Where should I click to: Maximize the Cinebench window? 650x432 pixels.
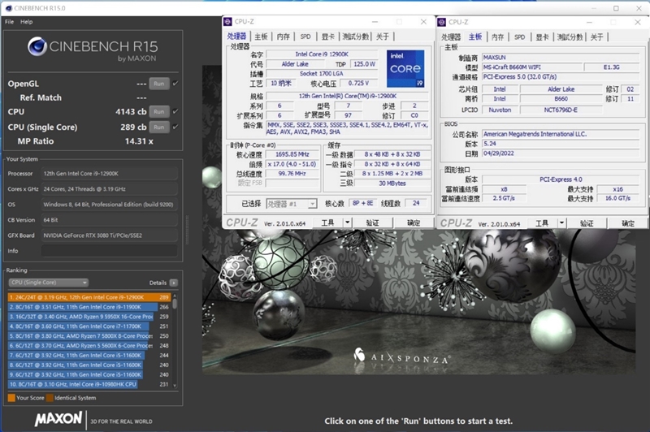point(616,8)
